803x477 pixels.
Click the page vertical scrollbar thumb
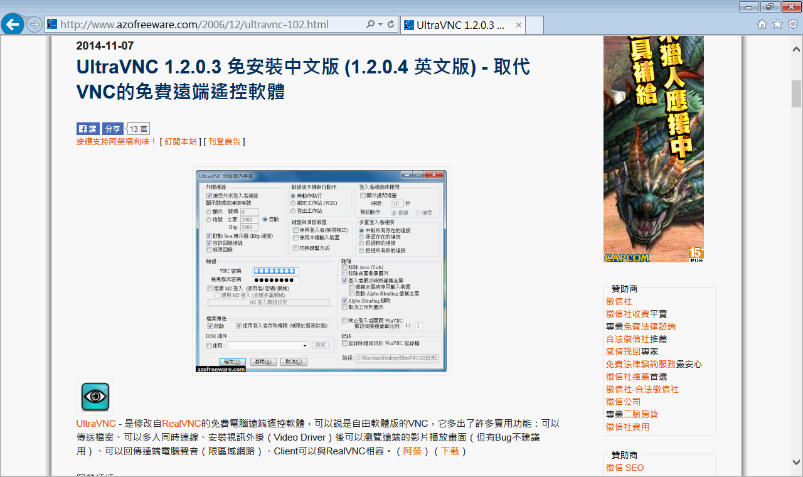(x=797, y=94)
